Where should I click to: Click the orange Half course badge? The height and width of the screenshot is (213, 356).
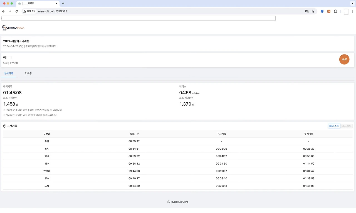pos(344,60)
